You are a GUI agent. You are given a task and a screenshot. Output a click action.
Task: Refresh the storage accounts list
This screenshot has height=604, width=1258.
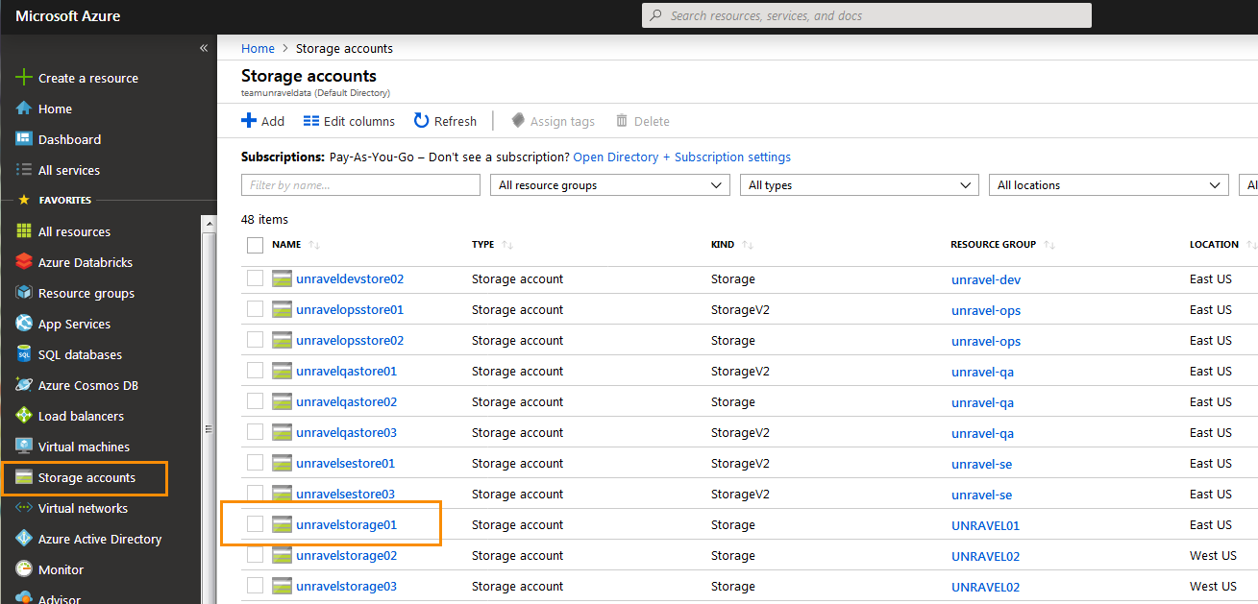(x=445, y=121)
